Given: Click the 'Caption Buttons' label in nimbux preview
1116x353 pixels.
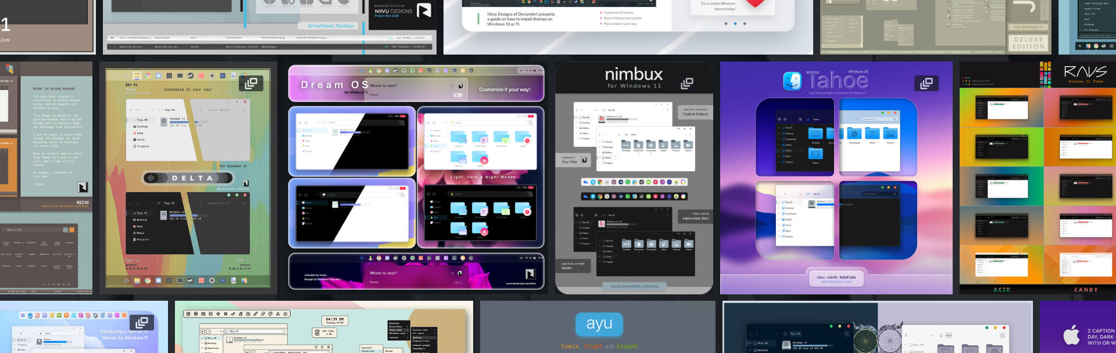Looking at the screenshot, I should coord(695,113).
